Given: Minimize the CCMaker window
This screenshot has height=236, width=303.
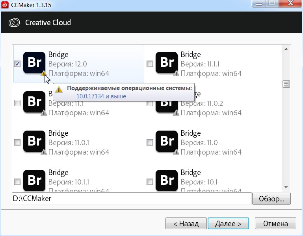Looking at the screenshot, I should pyautogui.click(x=259, y=3).
